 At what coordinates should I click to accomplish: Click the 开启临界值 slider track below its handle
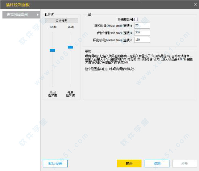point(70,68)
